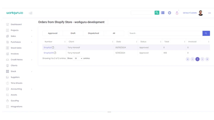Viewport: 214px width, 120px height.
Task: Click the Time Sheets clock icon
Action: 7,83
